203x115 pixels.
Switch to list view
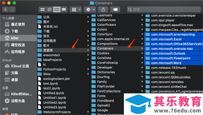(50, 9)
